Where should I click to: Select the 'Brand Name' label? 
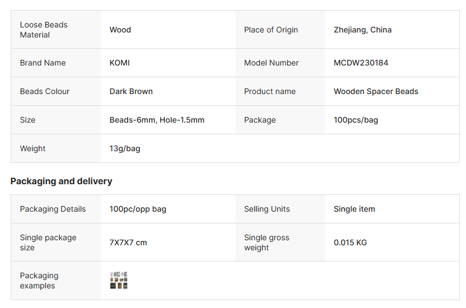(43, 63)
